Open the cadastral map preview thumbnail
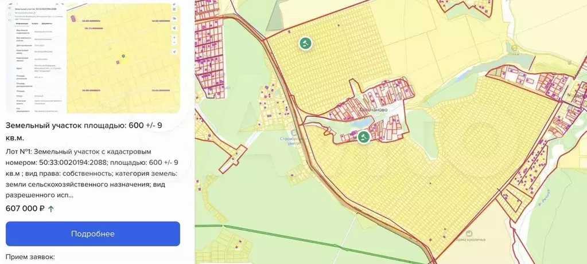The height and width of the screenshot is (264, 587). pyautogui.click(x=93, y=57)
